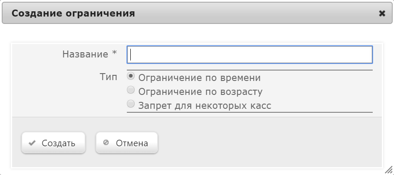Click the Название field label
Screen dimensions: 394x175
85,54
